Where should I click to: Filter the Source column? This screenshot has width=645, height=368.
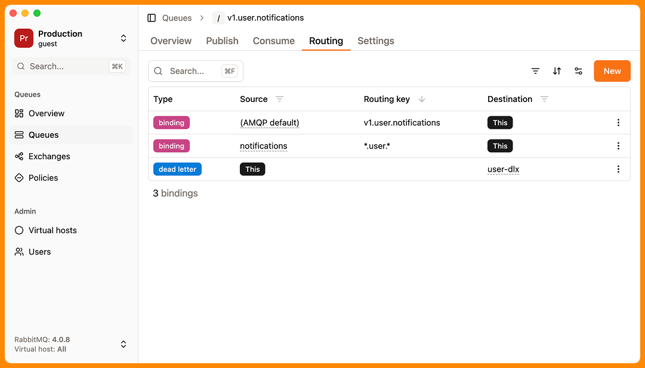[x=279, y=99]
